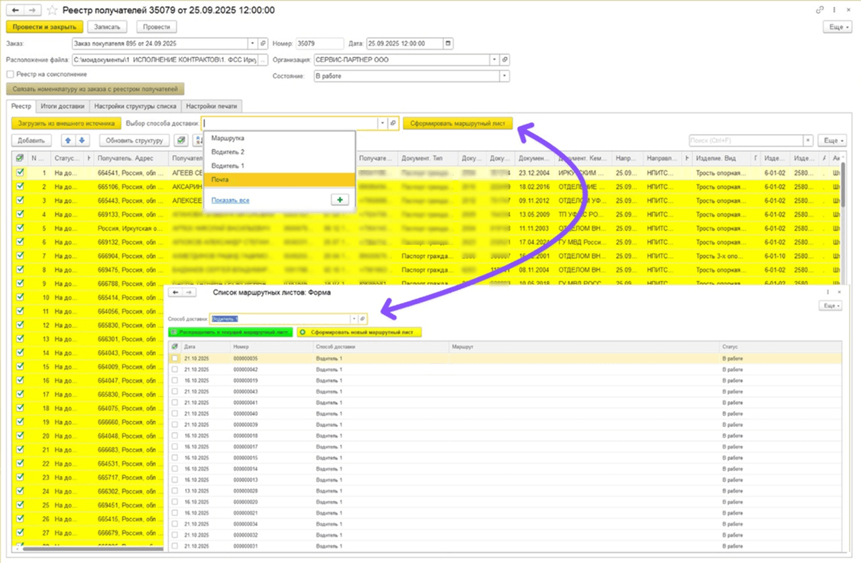This screenshot has width=861, height=563.
Task: Expand the Состояние dropdown
Action: click(504, 76)
